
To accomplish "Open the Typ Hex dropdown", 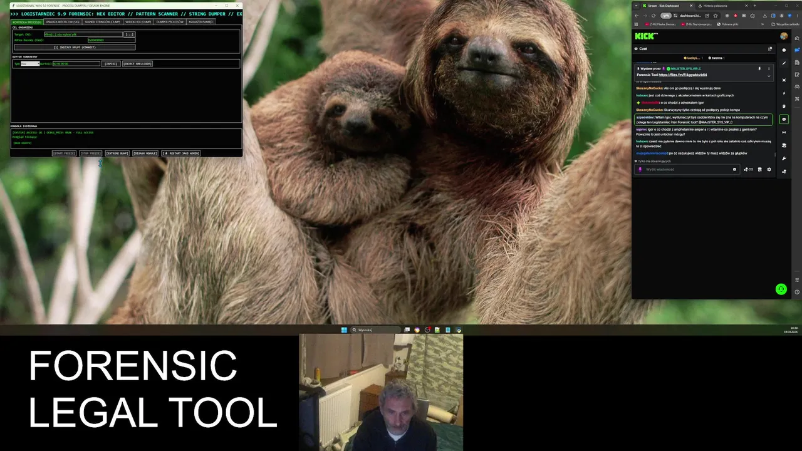I will pyautogui.click(x=30, y=64).
